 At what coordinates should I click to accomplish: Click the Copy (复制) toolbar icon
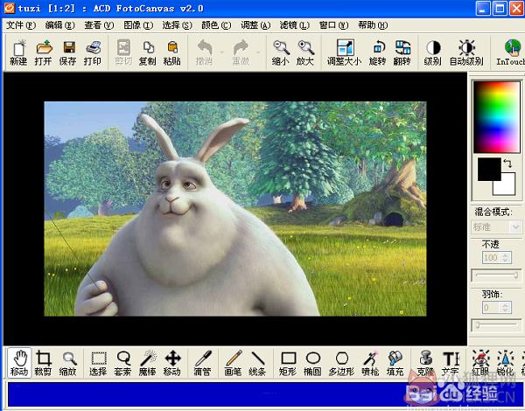148,52
